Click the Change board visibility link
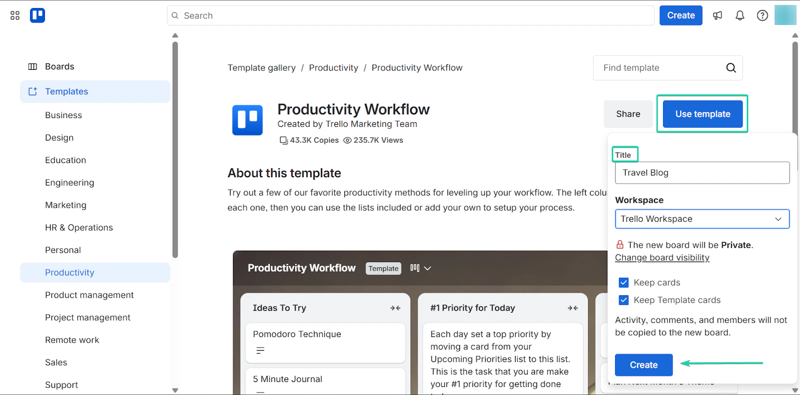 coord(662,258)
